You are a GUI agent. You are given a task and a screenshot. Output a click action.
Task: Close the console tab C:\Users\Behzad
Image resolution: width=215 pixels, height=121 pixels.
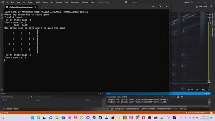click(35, 7)
